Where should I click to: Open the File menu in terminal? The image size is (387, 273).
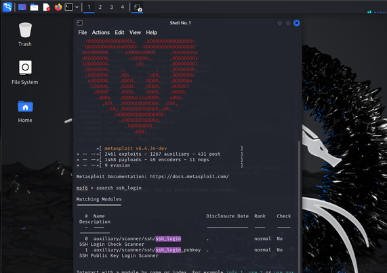[83, 33]
